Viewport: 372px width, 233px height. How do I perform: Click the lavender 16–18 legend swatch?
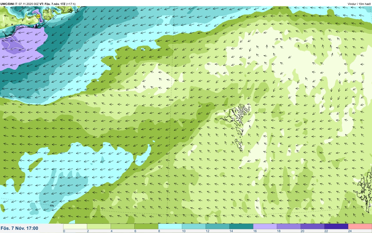(265, 226)
